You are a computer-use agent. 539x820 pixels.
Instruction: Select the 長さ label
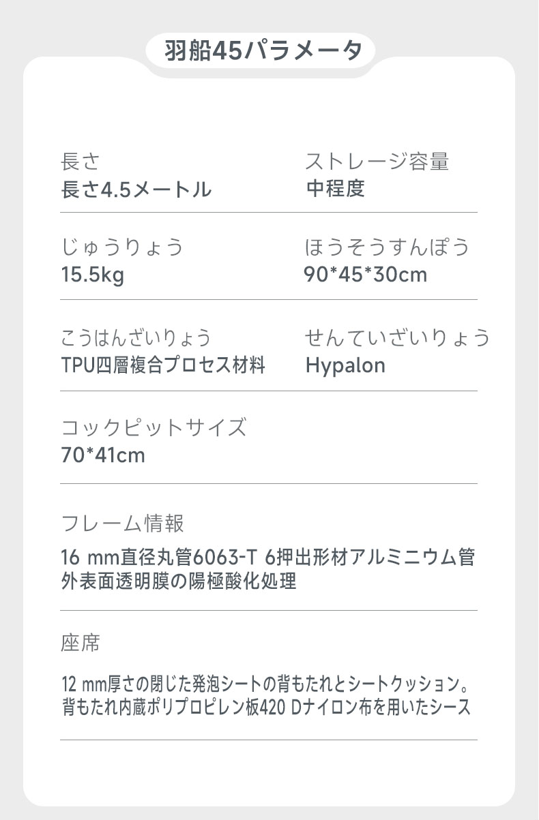click(x=81, y=162)
